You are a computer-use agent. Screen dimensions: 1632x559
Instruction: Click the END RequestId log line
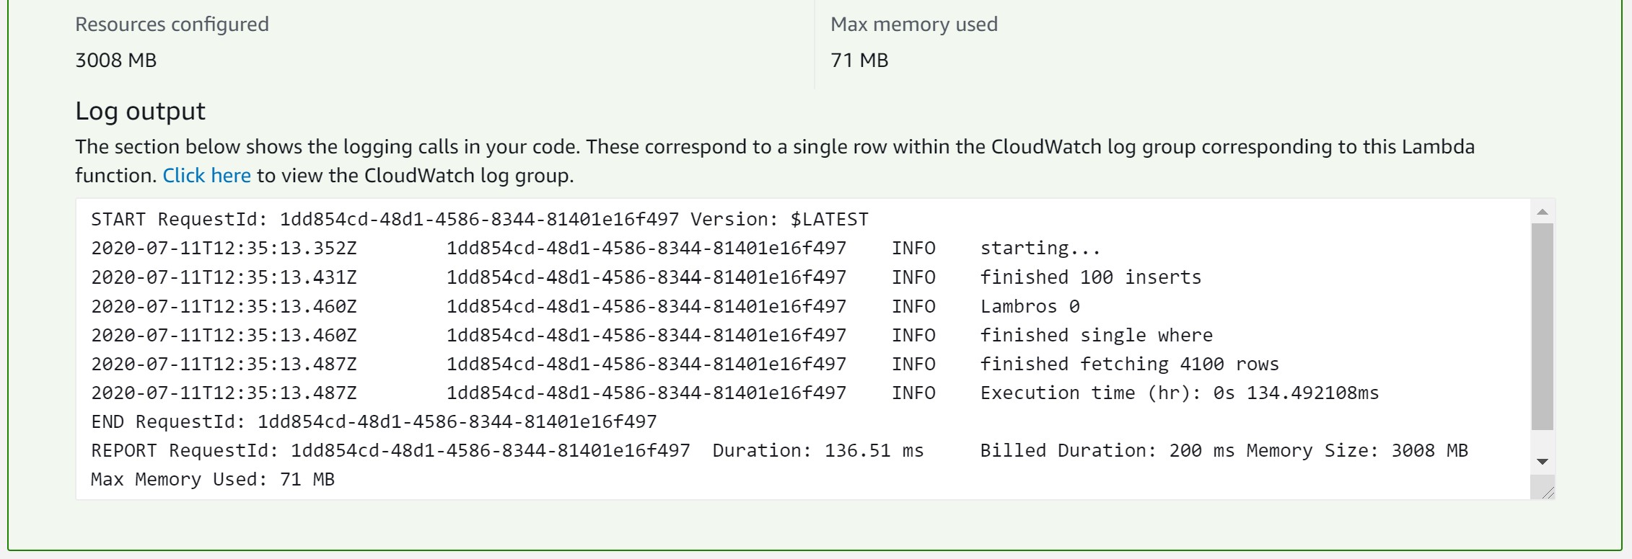(374, 421)
